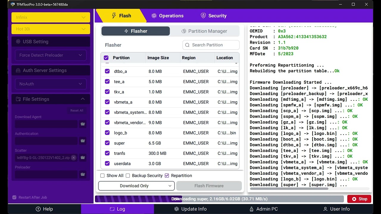Click the gear icon on Operations tab
The width and height of the screenshot is (381, 214).
154,16
